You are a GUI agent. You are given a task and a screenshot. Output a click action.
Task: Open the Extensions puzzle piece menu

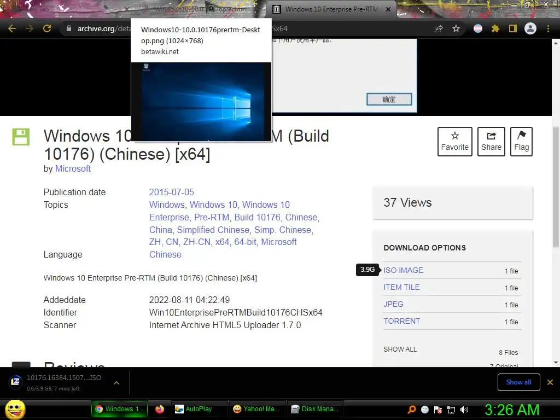tap(495, 28)
